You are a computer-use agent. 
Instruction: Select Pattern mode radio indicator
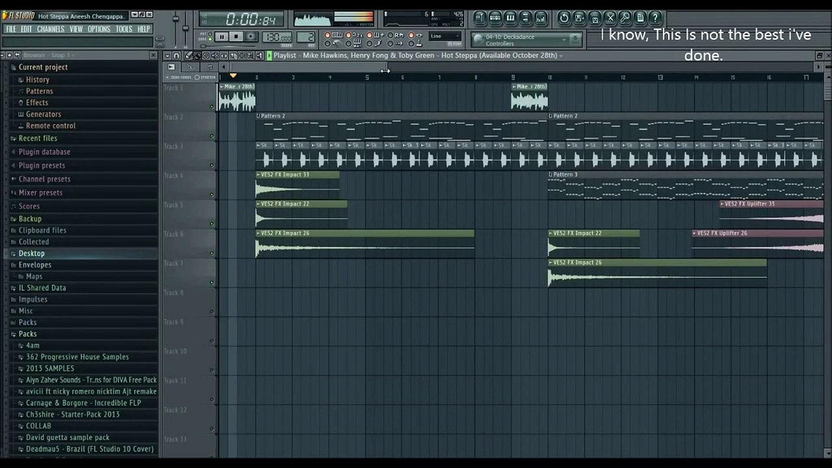click(210, 34)
